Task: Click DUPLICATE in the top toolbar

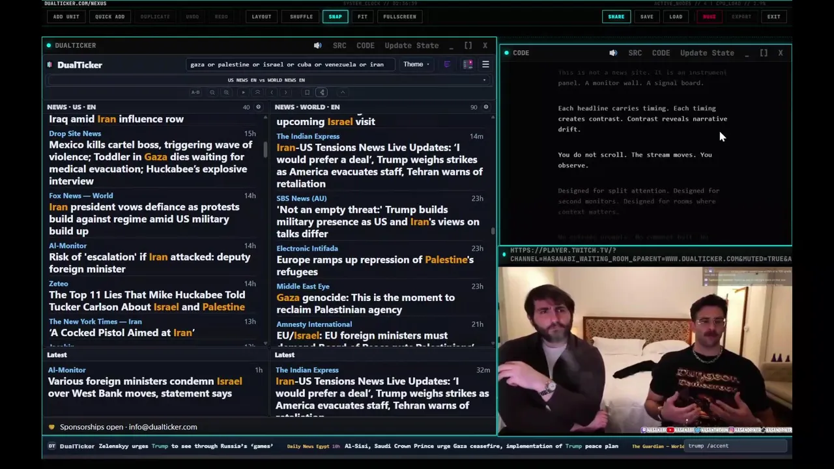Action: (155, 16)
